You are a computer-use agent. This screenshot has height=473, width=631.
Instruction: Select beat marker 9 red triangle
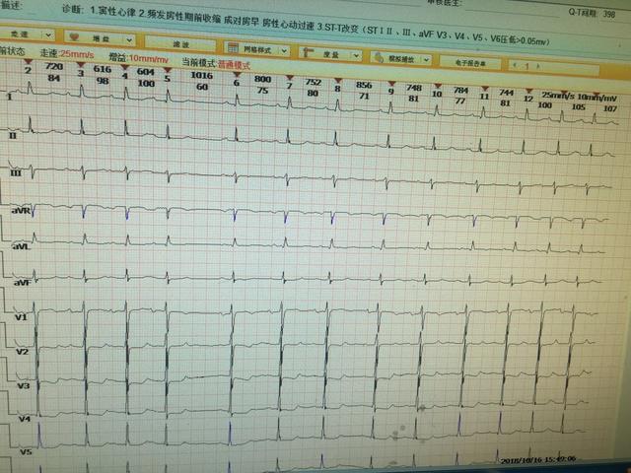pos(391,84)
